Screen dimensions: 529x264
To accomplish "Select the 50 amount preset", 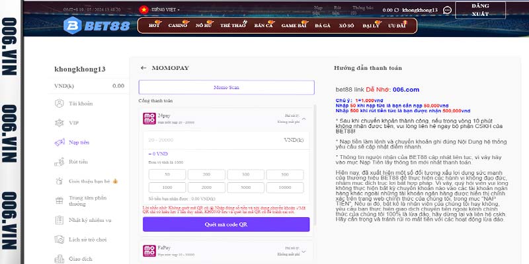I will [167, 174].
